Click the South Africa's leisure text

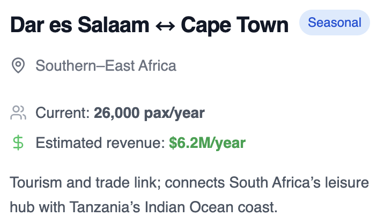(x=299, y=182)
